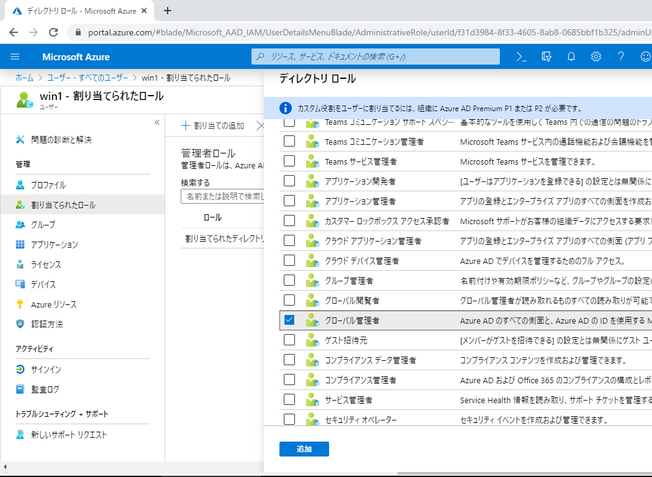This screenshot has width=652, height=477.
Task: Click the ロール column header
Action: (212, 217)
